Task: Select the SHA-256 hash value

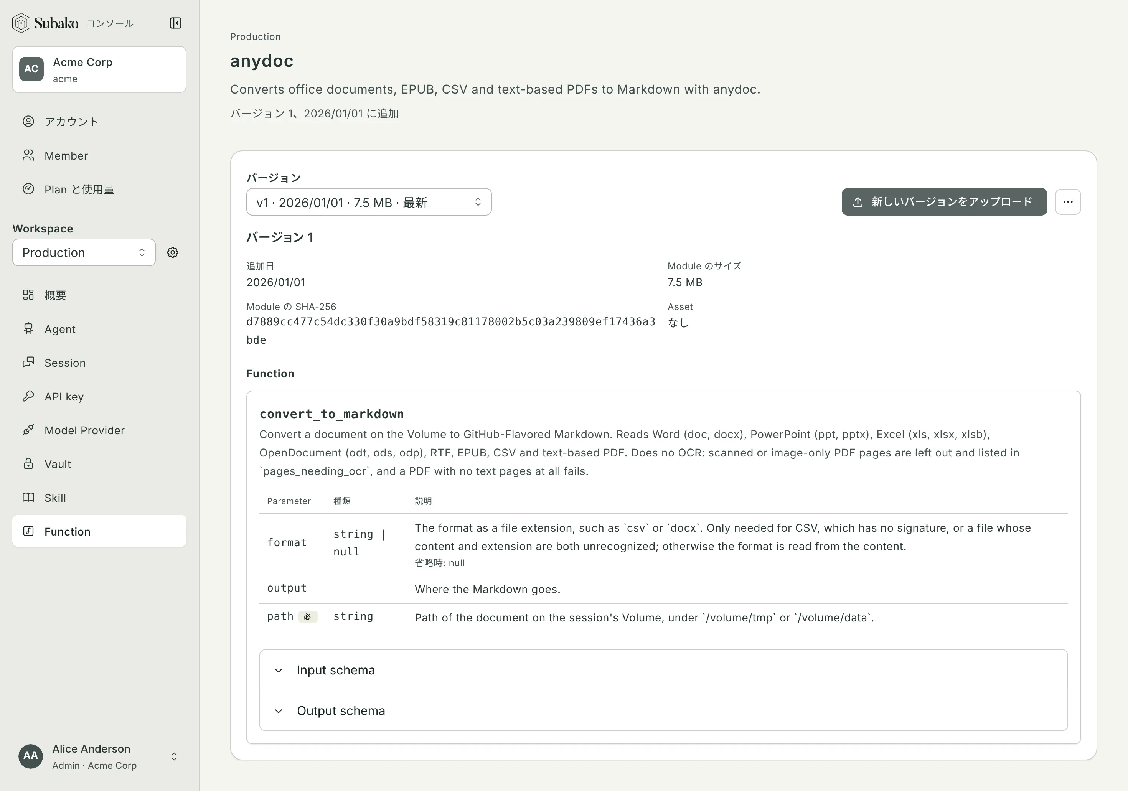Action: point(450,331)
